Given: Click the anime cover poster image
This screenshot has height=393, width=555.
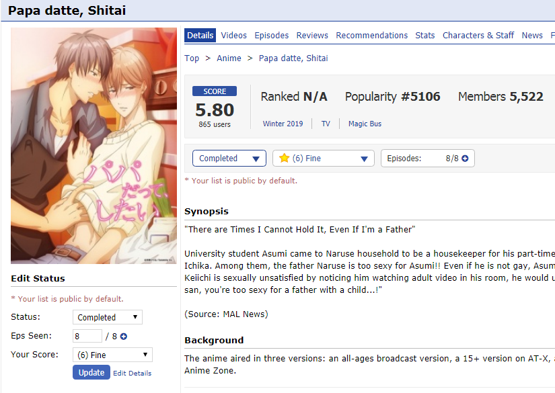Looking at the screenshot, I should click(x=94, y=146).
